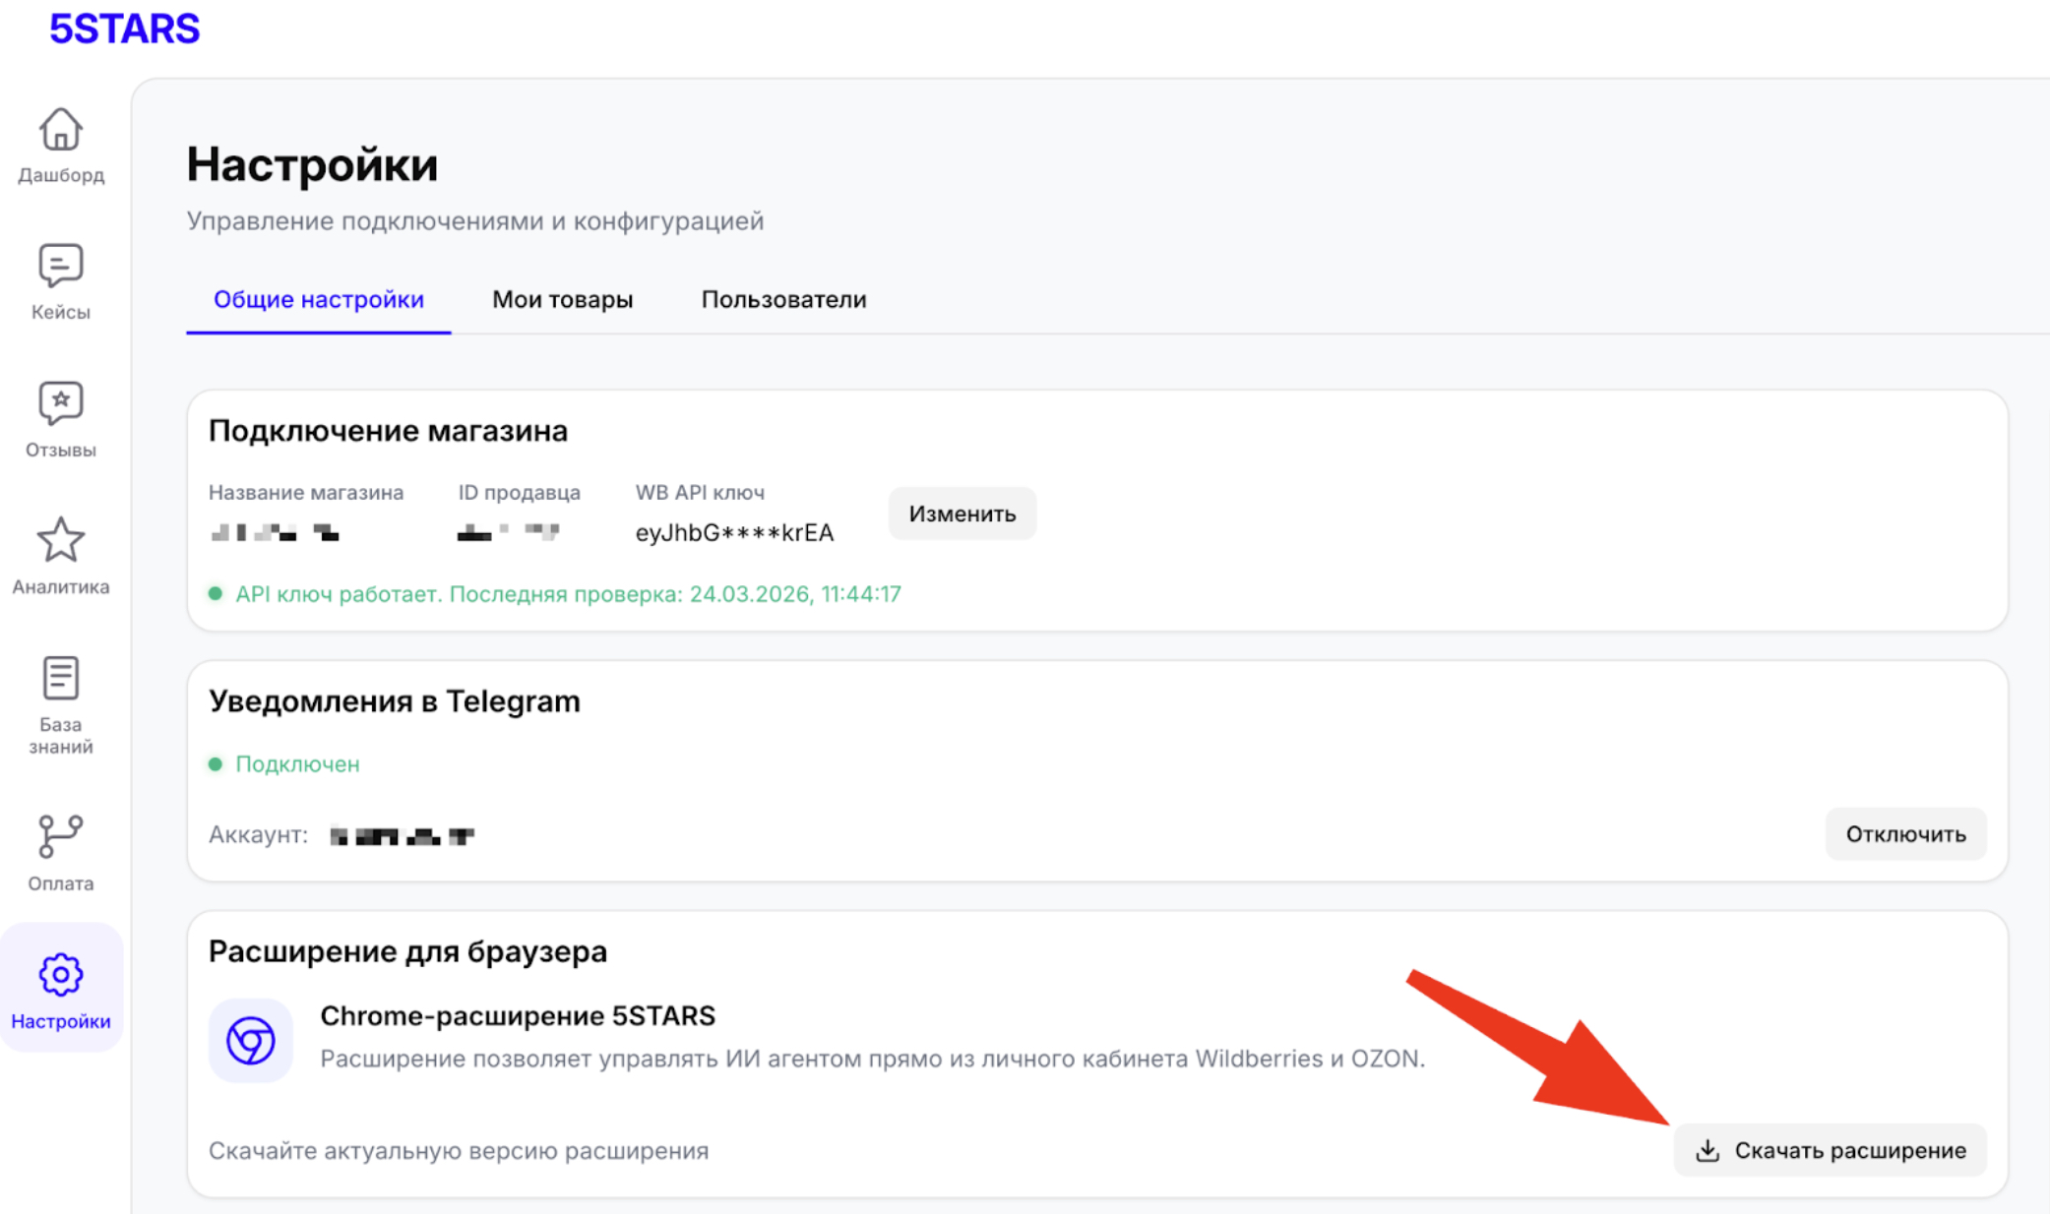Screen dimensions: 2050x1214
Task: Click Скачайте актуальную версию расширения text
Action: (459, 1150)
